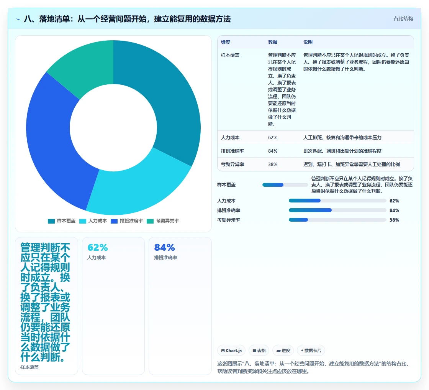Viewport: 429px width, 390px height.
Task: Click the Chart.js tag
Action: tap(231, 351)
